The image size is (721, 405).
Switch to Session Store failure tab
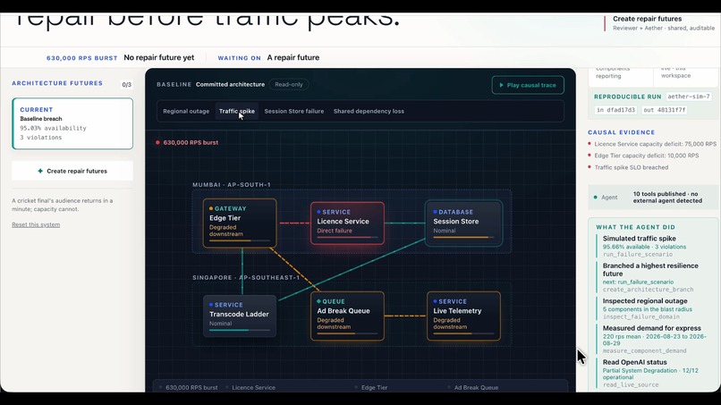(x=293, y=111)
